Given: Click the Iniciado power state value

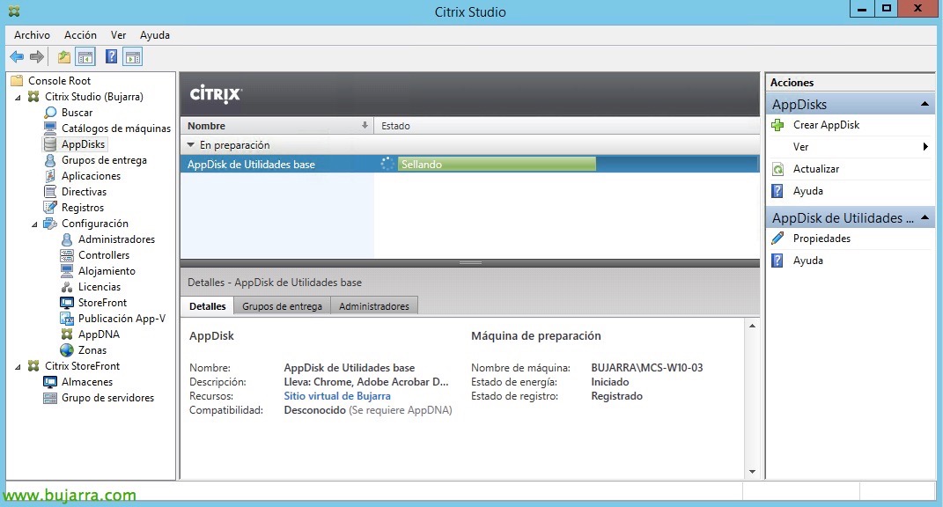Looking at the screenshot, I should pos(610,382).
